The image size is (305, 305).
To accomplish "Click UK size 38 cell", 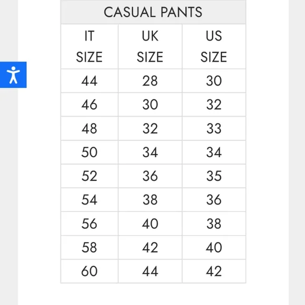I will (x=150, y=200).
